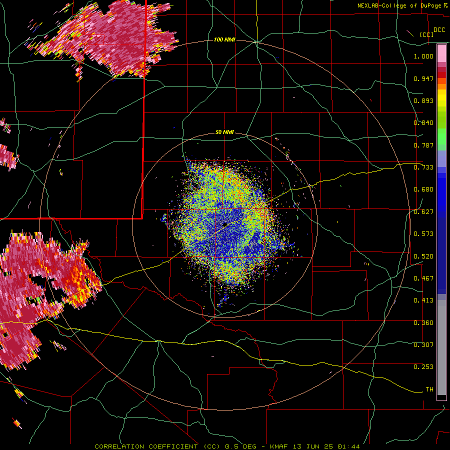Select the 0.787 scale value

click(423, 145)
